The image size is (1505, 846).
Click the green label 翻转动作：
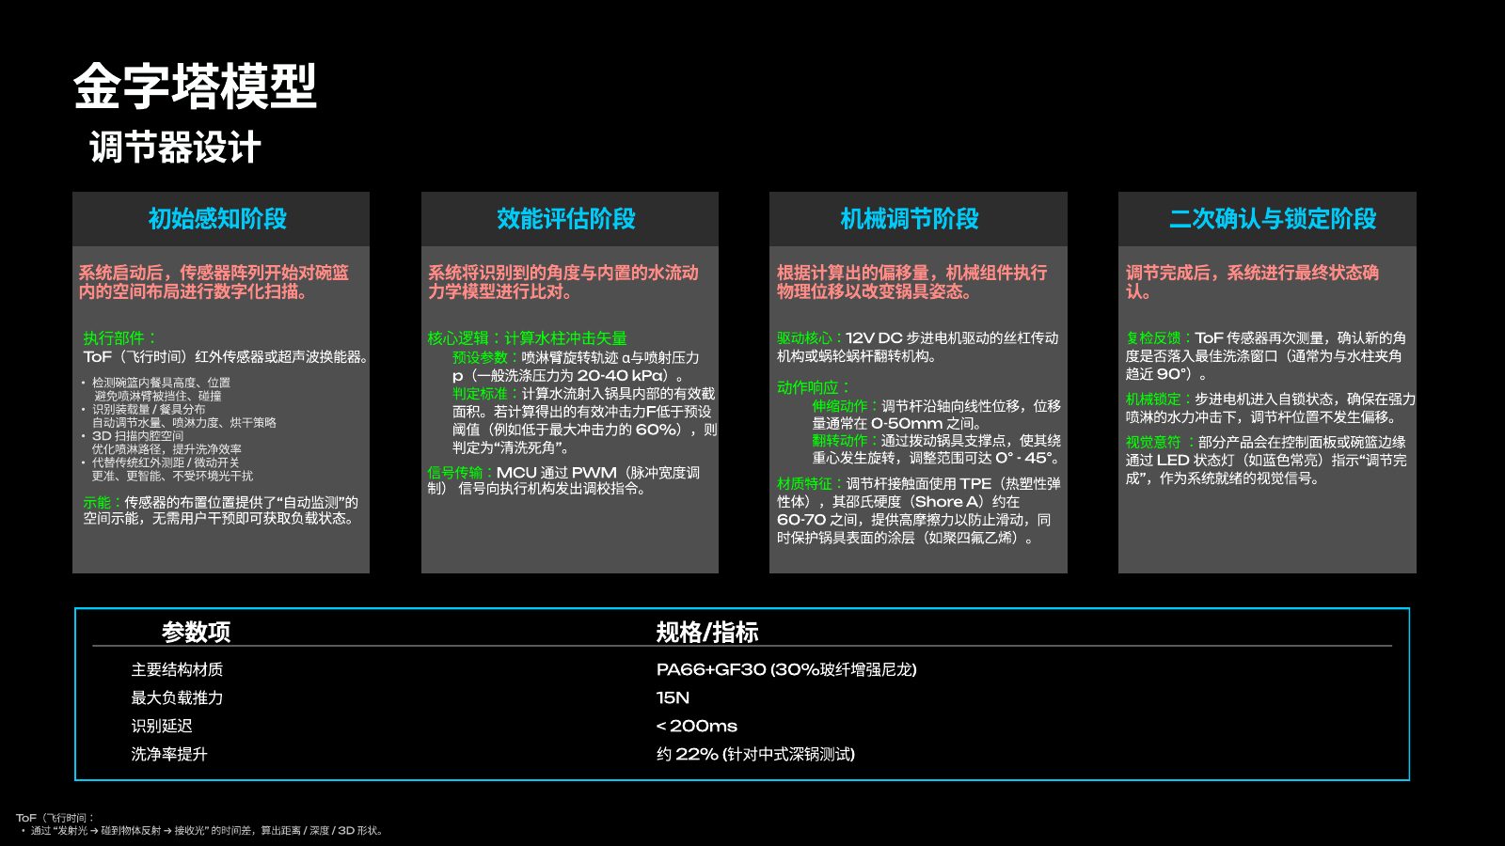(x=847, y=441)
